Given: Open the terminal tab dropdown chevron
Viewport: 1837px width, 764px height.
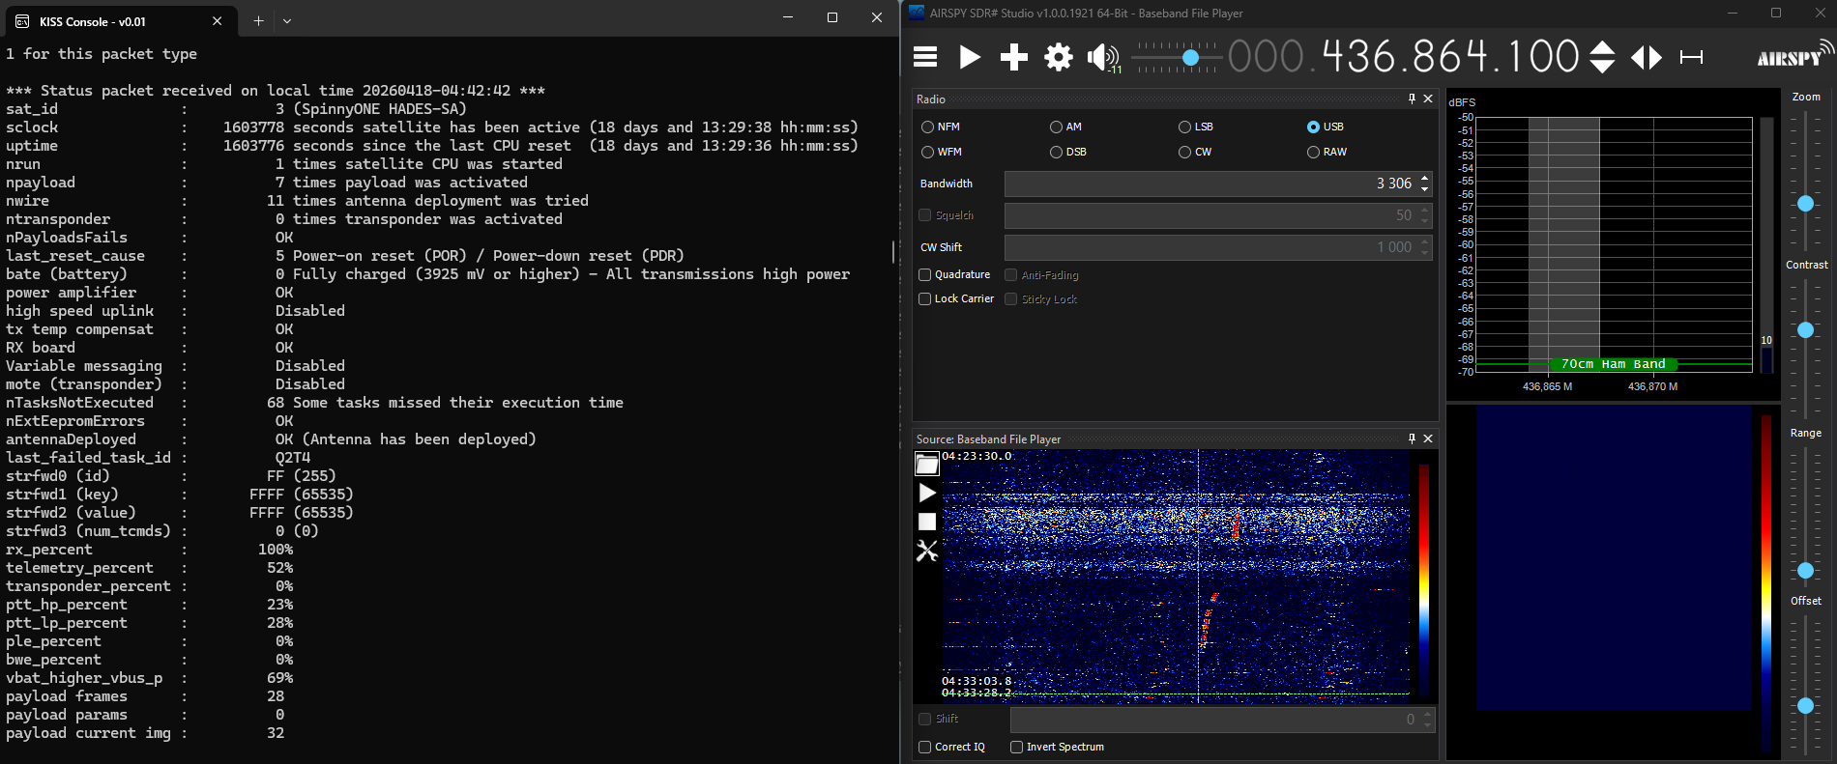Looking at the screenshot, I should click(287, 20).
